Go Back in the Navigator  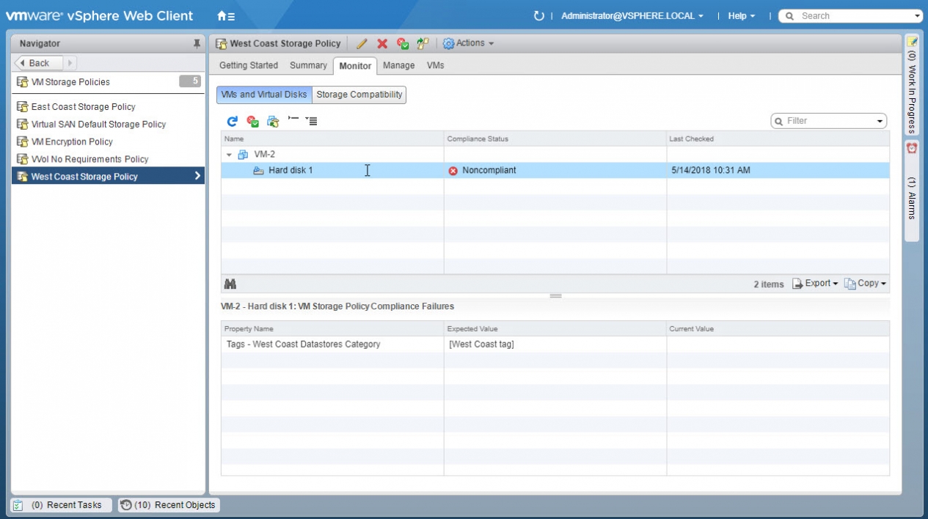pos(39,63)
